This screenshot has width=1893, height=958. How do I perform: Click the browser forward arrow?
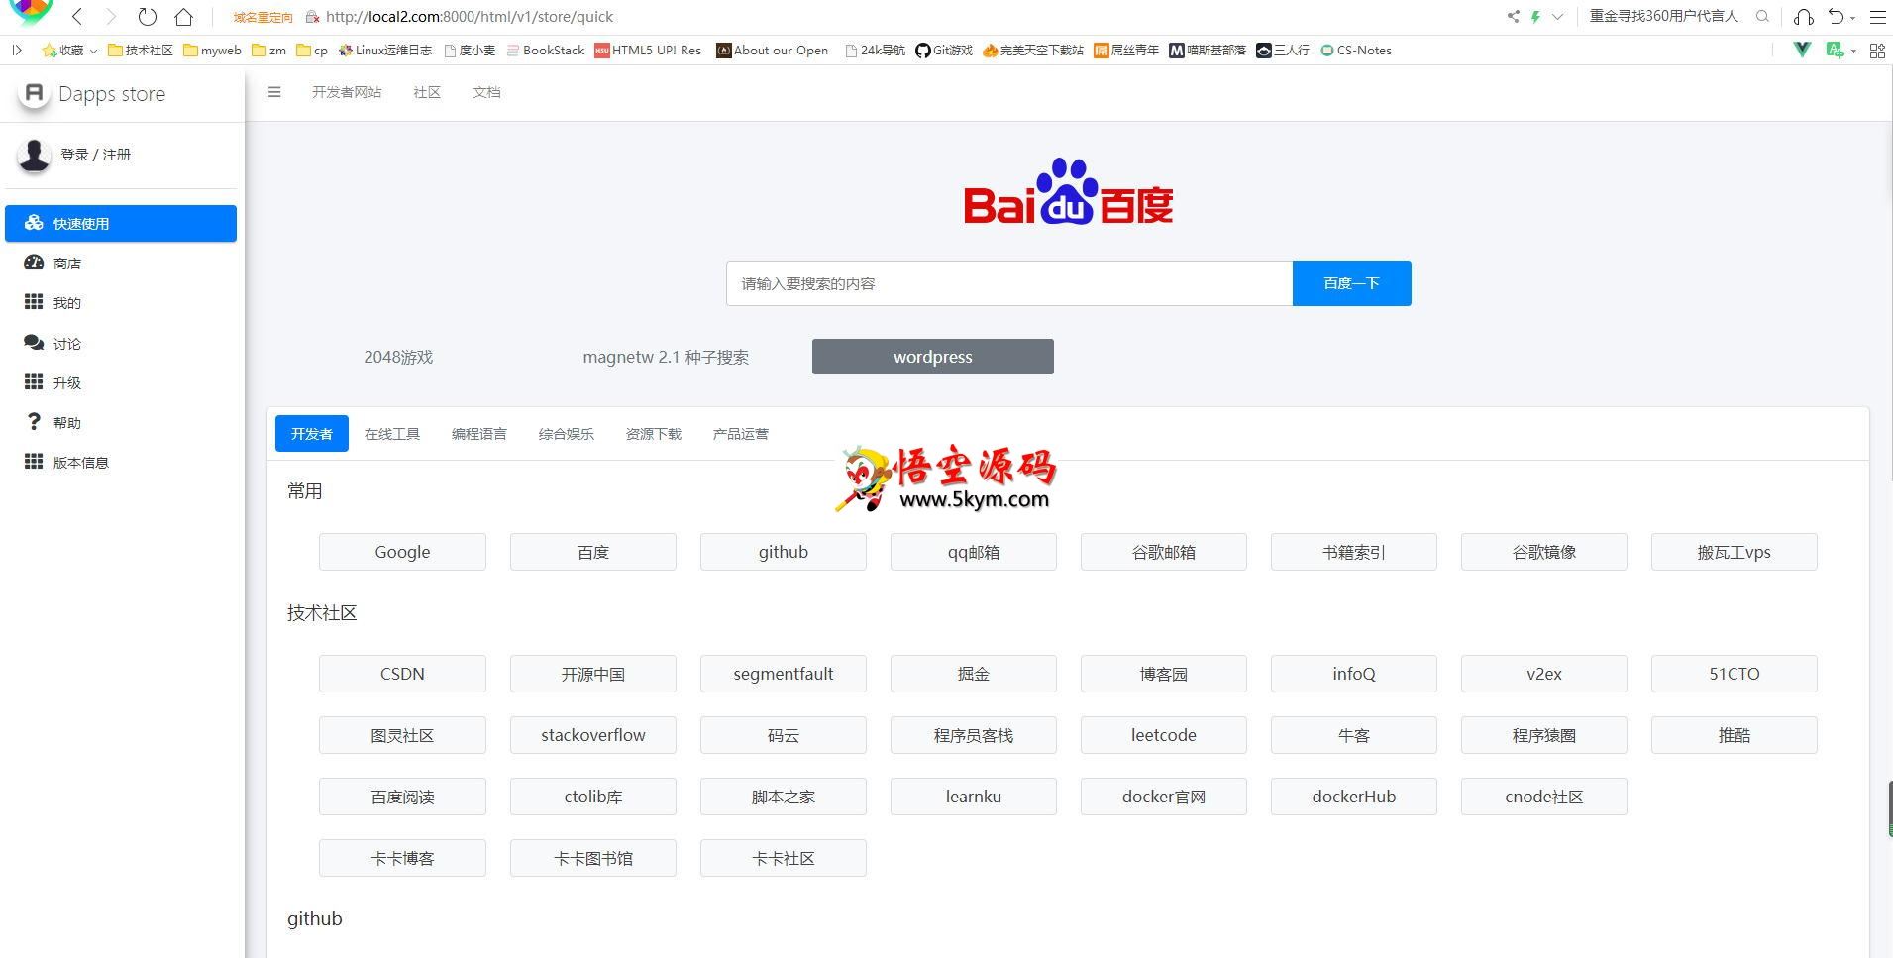pyautogui.click(x=111, y=16)
